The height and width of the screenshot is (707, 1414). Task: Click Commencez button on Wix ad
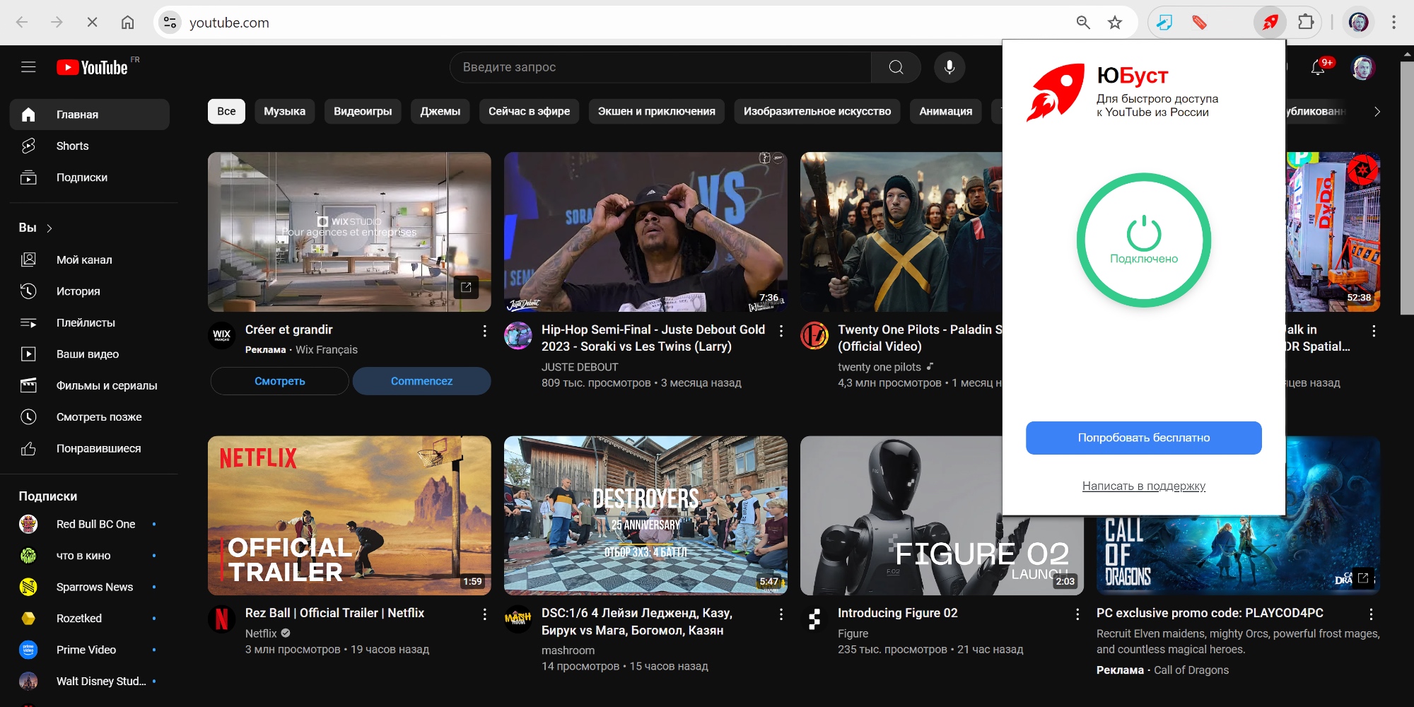(x=421, y=381)
